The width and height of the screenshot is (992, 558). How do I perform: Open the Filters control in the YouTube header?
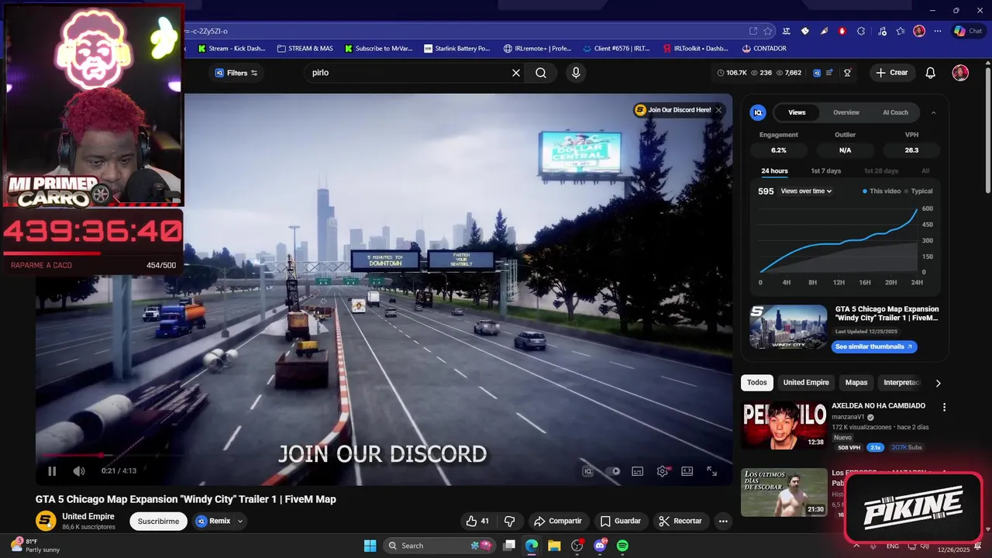tap(236, 73)
